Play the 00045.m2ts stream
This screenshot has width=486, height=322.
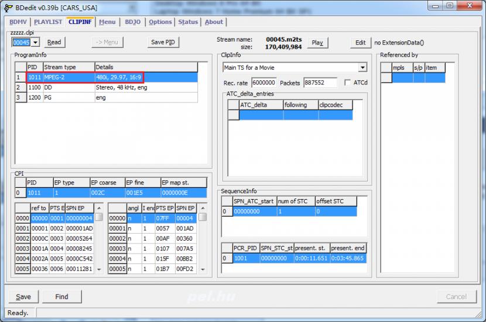(317, 43)
